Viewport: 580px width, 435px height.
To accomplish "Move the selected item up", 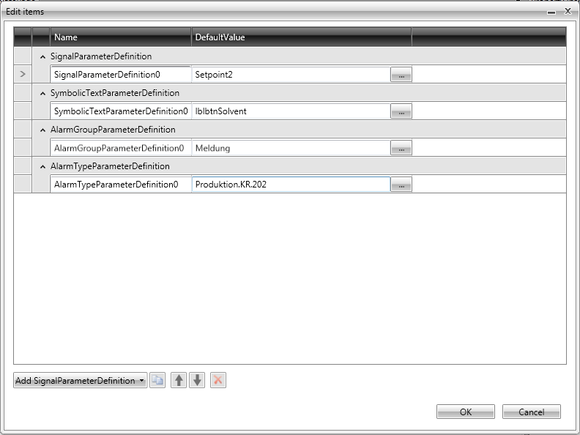I will click(178, 381).
